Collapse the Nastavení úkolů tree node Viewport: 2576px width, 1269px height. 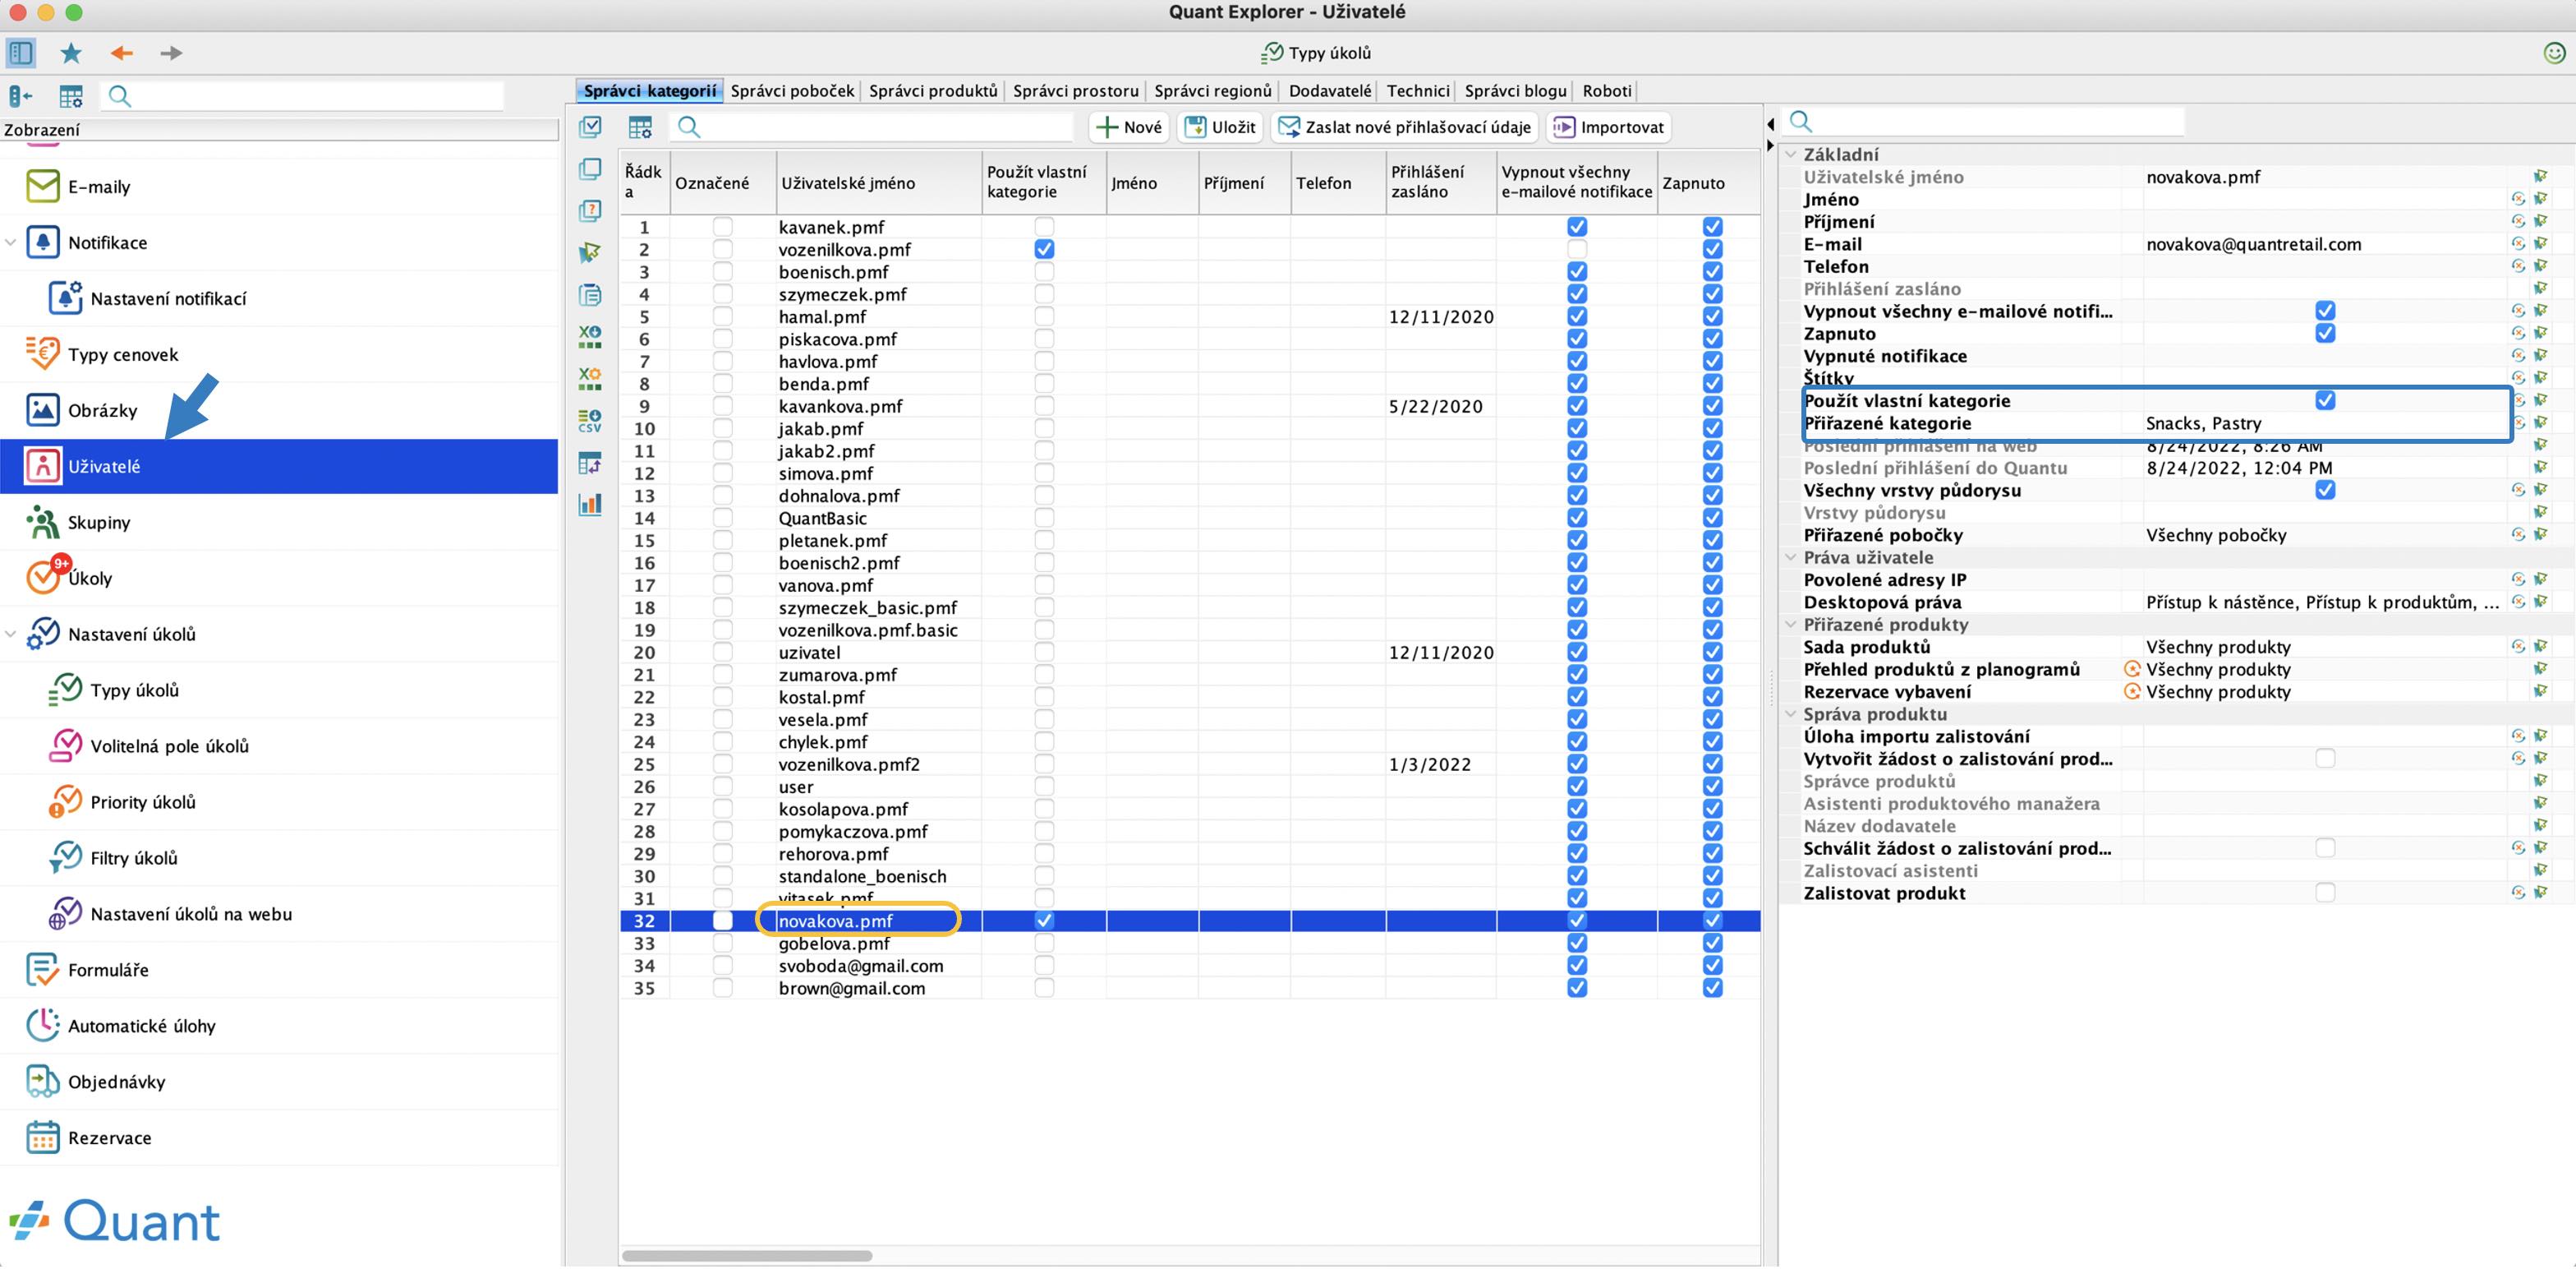pos(11,634)
